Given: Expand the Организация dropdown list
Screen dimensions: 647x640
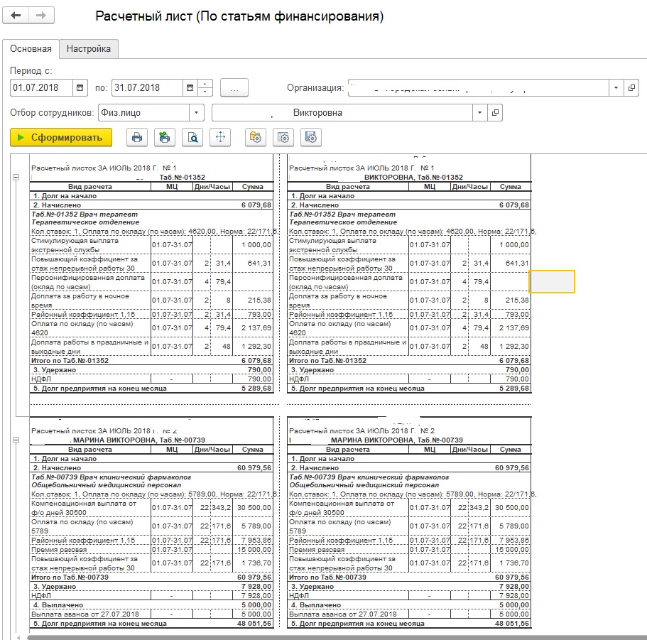Looking at the screenshot, I should coord(616,87).
